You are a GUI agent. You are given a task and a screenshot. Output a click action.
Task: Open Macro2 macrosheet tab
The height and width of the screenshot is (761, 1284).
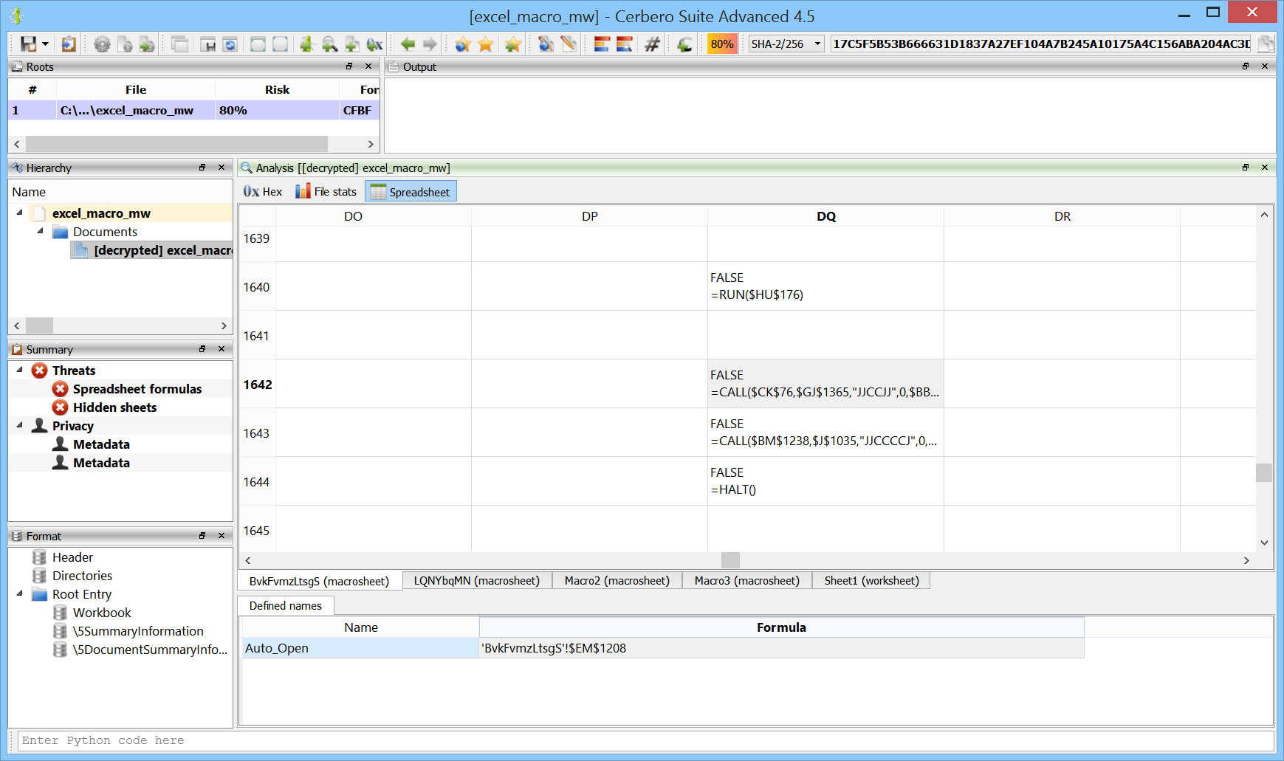tap(617, 581)
